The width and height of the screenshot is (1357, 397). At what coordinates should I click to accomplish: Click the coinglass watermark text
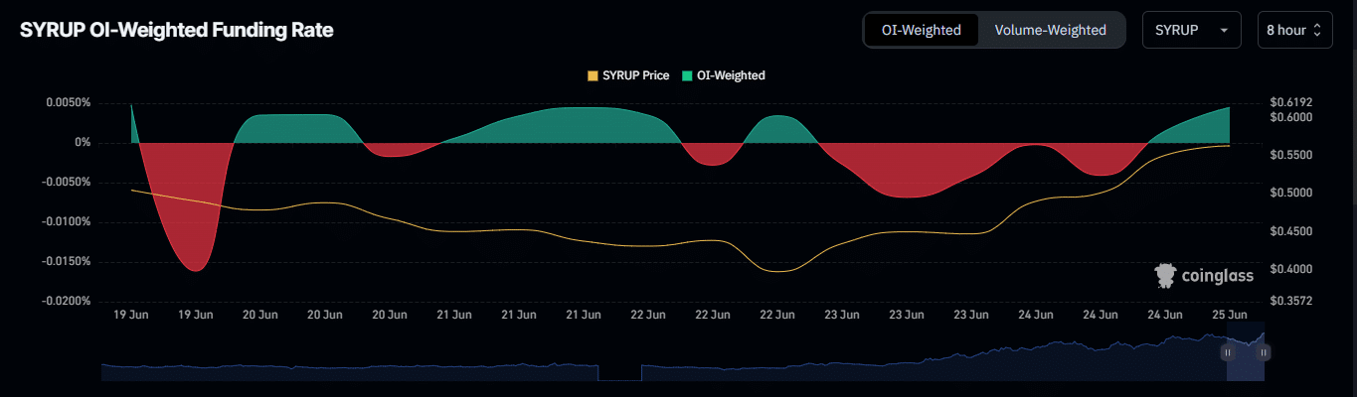click(1217, 276)
